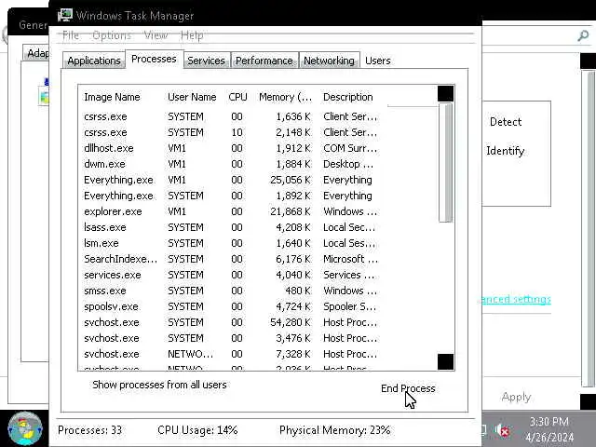Switch to the Processes tab
596x447 pixels.
pos(154,59)
